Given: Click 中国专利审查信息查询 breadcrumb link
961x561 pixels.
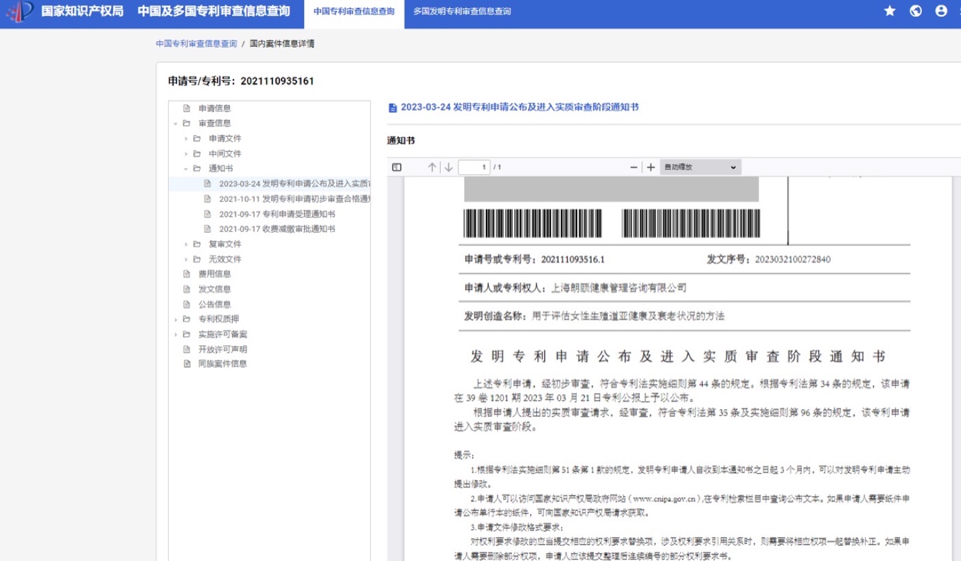Looking at the screenshot, I should pos(196,43).
